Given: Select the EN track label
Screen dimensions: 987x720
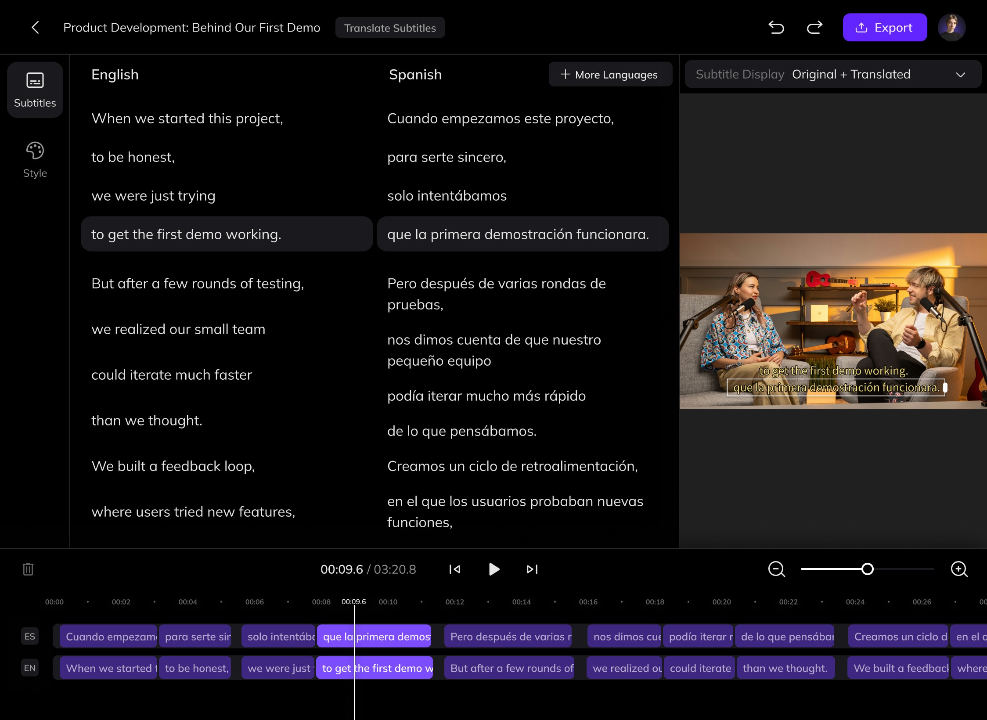Looking at the screenshot, I should point(30,668).
